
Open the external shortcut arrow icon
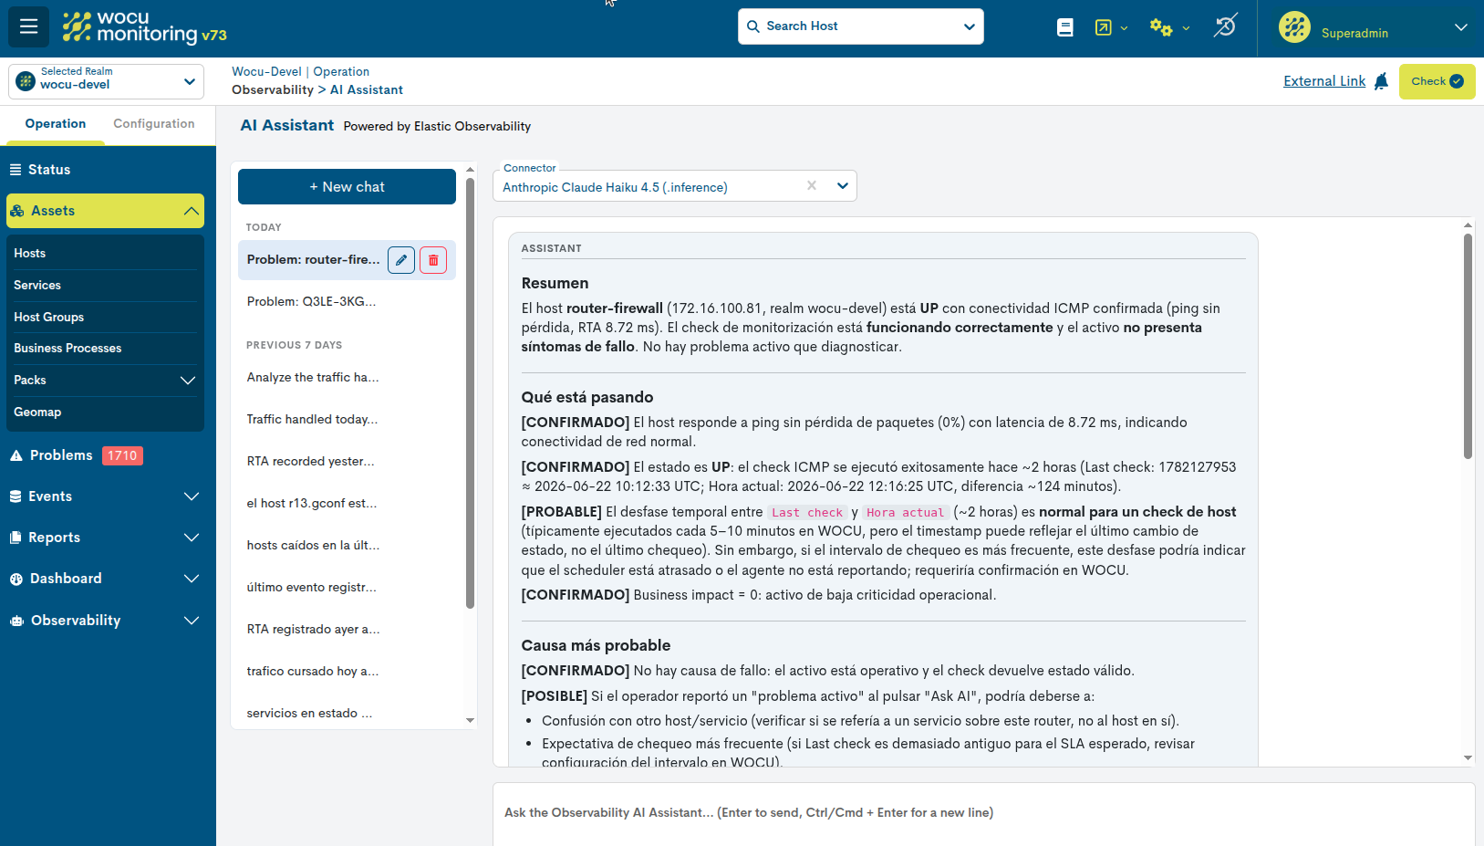tap(1104, 27)
